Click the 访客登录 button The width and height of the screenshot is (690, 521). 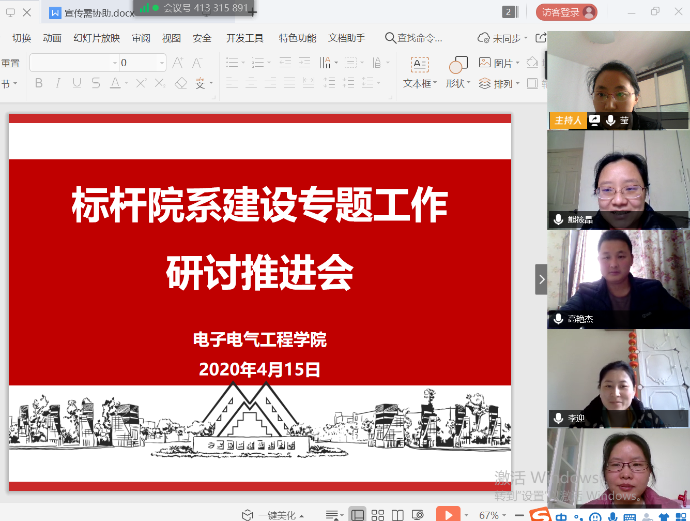tap(566, 12)
